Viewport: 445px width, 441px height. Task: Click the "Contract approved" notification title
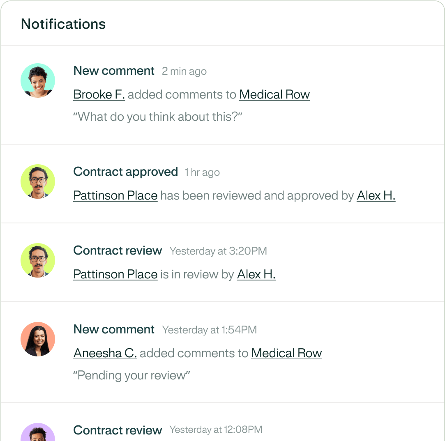click(x=125, y=172)
